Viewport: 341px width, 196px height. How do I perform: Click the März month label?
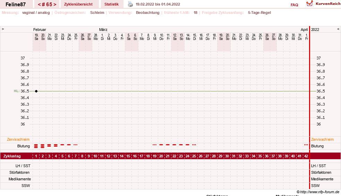103,30
